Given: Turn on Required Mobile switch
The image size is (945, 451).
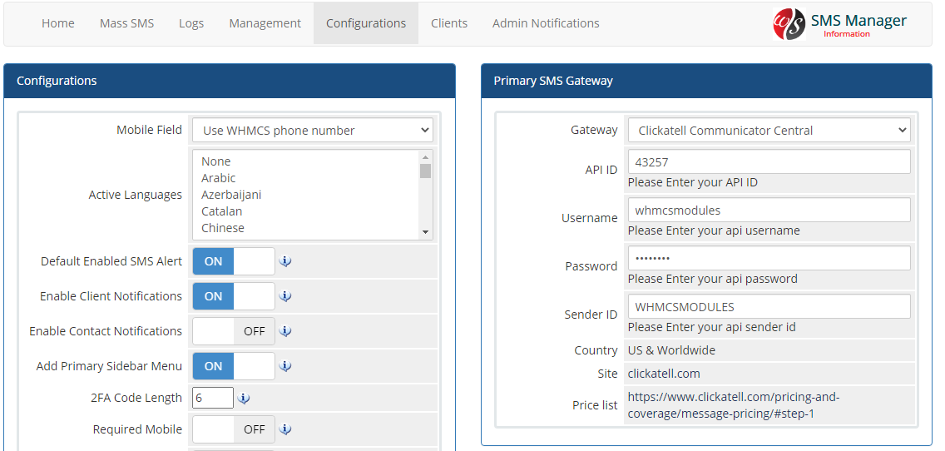Looking at the screenshot, I should 234,430.
